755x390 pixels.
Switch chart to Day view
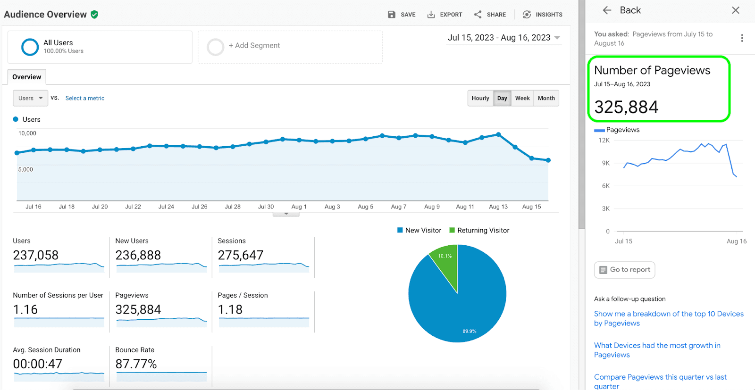click(x=502, y=98)
